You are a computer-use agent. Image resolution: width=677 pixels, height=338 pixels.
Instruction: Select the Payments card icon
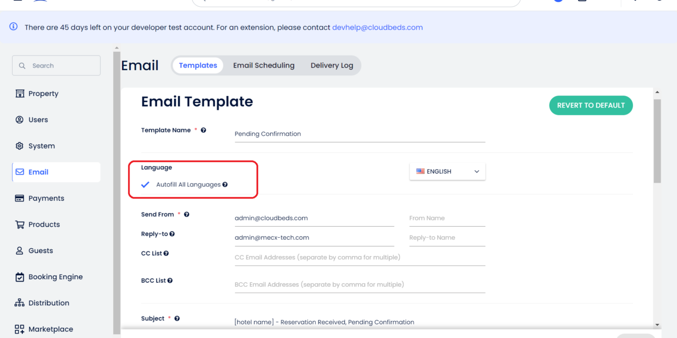point(20,198)
